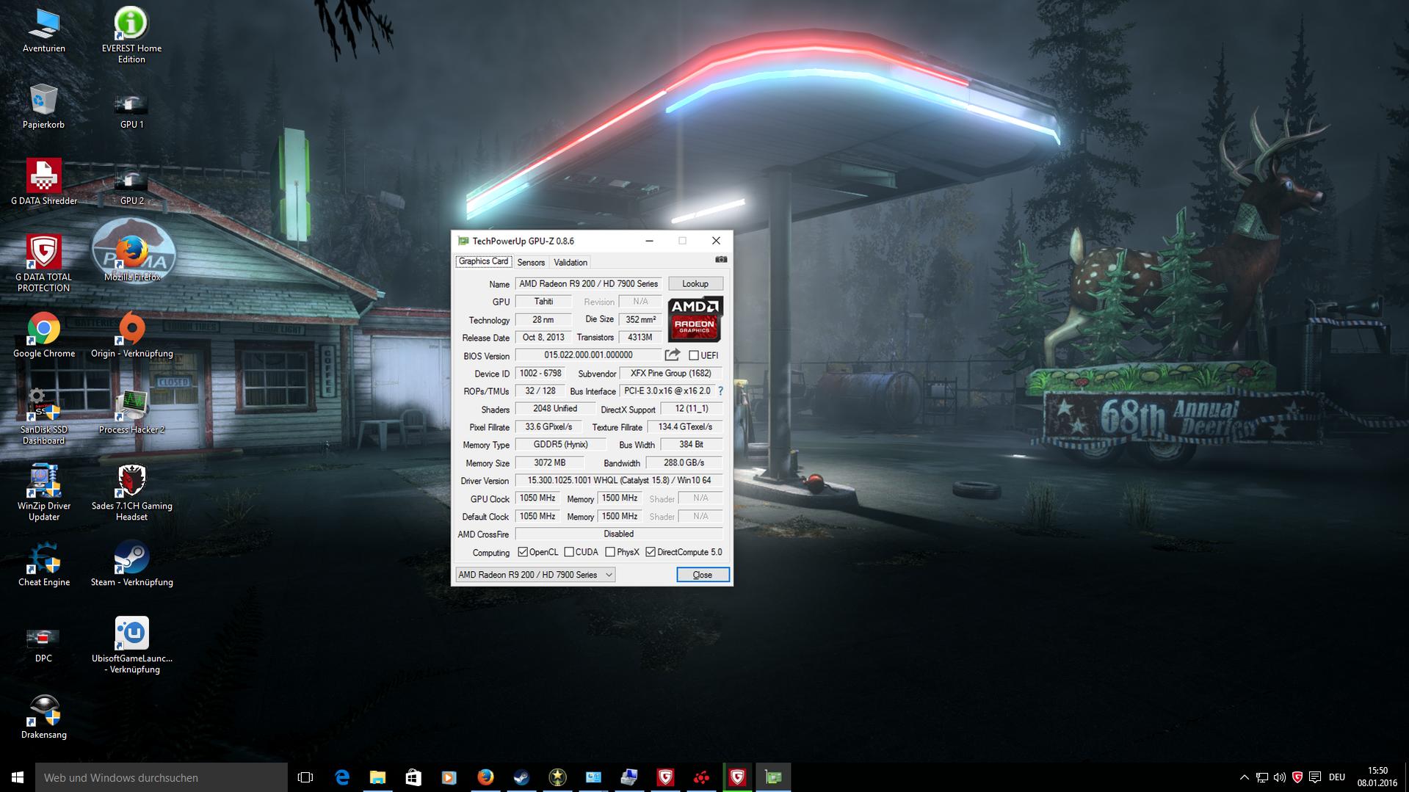Click the Device ID value 1002 - 6798
The height and width of the screenshot is (792, 1409).
click(540, 374)
